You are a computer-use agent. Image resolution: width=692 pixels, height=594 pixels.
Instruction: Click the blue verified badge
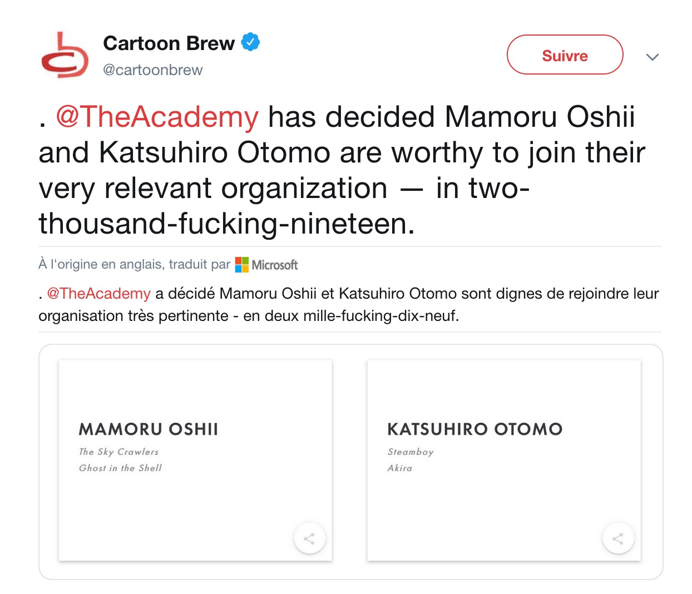pos(250,42)
